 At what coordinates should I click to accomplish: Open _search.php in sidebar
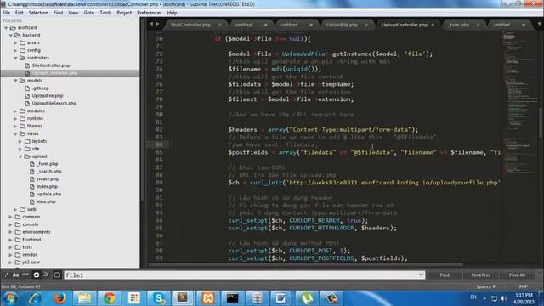49,172
